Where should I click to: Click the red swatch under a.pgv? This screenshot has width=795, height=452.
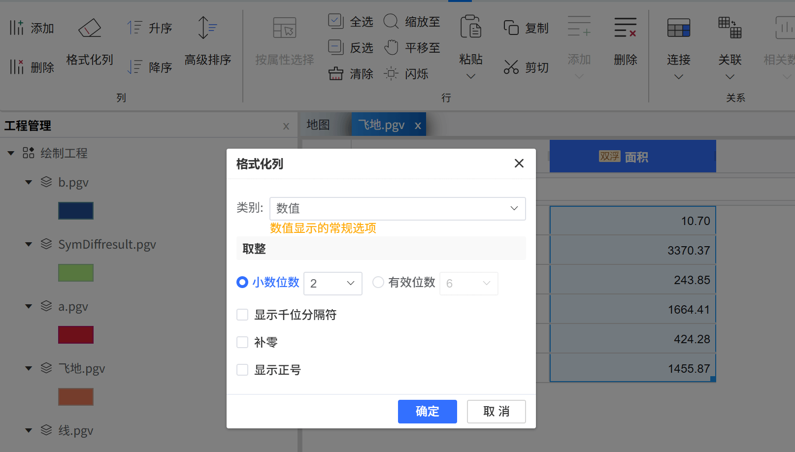(76, 335)
